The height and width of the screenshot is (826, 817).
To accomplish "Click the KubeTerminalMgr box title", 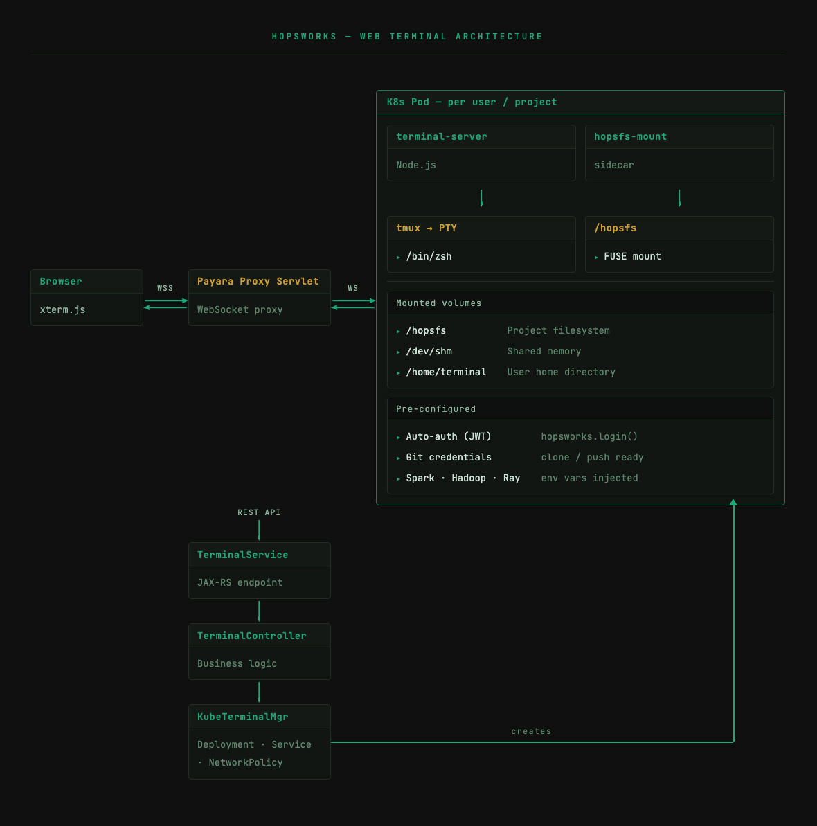I will click(242, 717).
